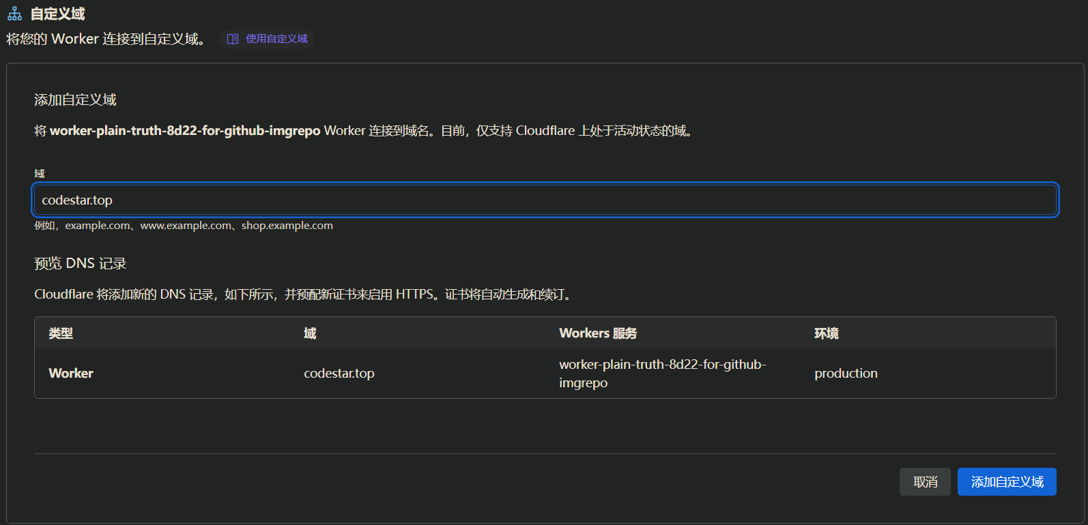Screen dimensions: 1088x525
Task: Select the 环境 column header
Action: click(x=827, y=333)
